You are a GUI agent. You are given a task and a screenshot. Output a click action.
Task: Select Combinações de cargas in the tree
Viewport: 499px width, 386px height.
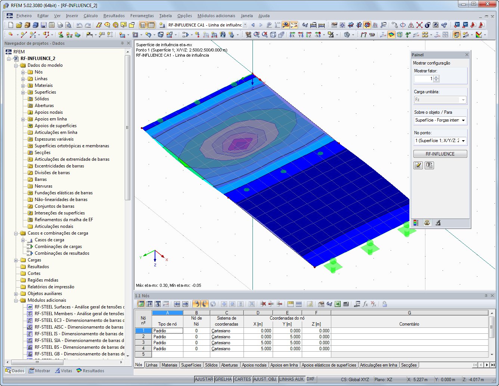click(58, 247)
